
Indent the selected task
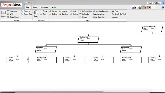[x=63, y=11]
